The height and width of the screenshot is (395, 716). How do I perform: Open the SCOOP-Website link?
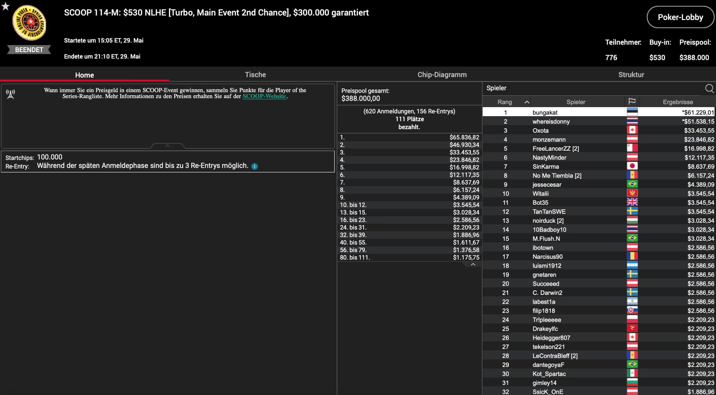[x=264, y=96]
